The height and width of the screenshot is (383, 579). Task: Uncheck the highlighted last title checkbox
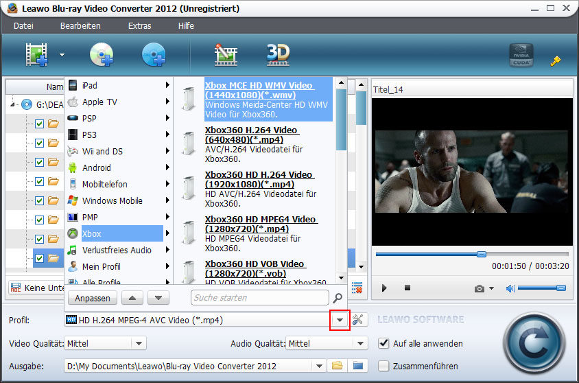[39, 258]
